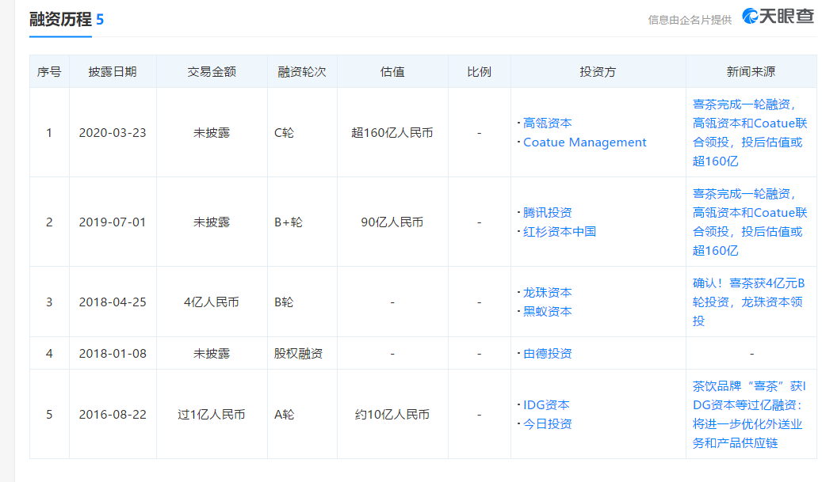This screenshot has width=822, height=482.
Task: Open the 腾讯投资 investor link
Action: click(x=547, y=213)
